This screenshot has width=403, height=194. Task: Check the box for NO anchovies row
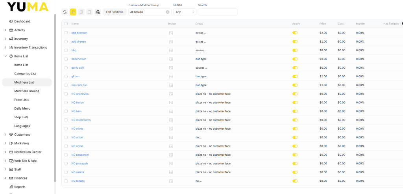pos(66,94)
